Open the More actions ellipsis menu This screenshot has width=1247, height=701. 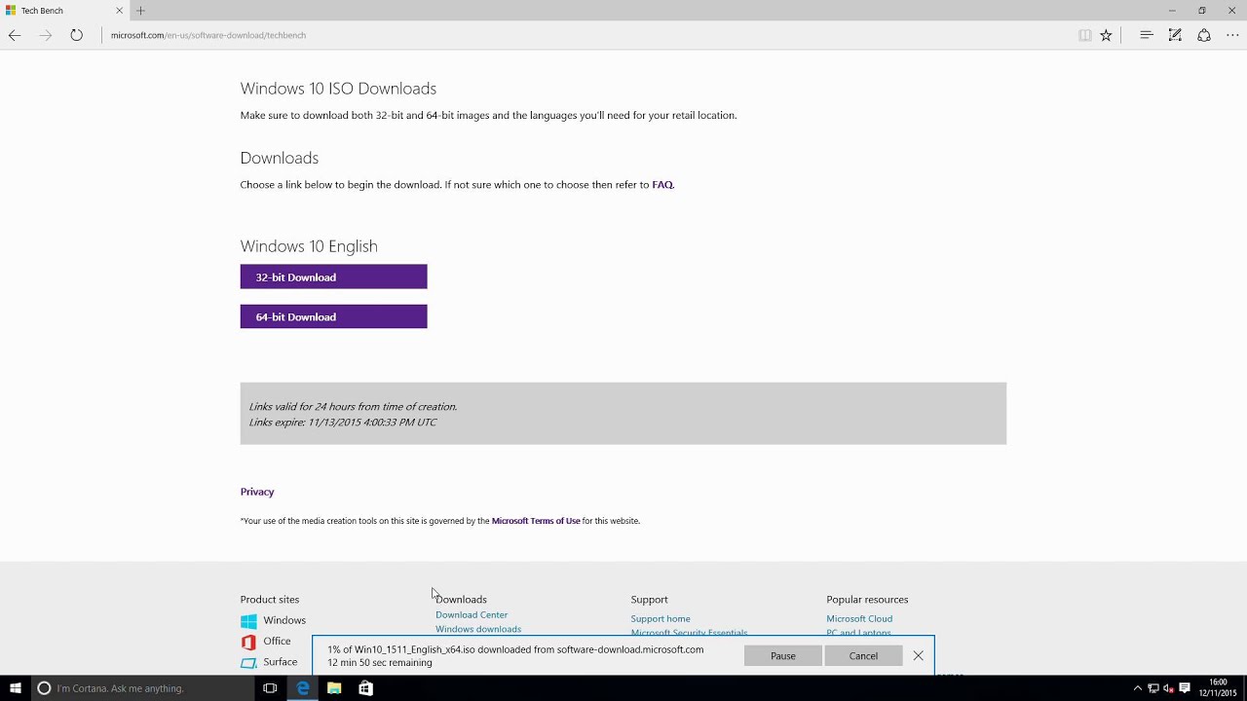[x=1232, y=35]
